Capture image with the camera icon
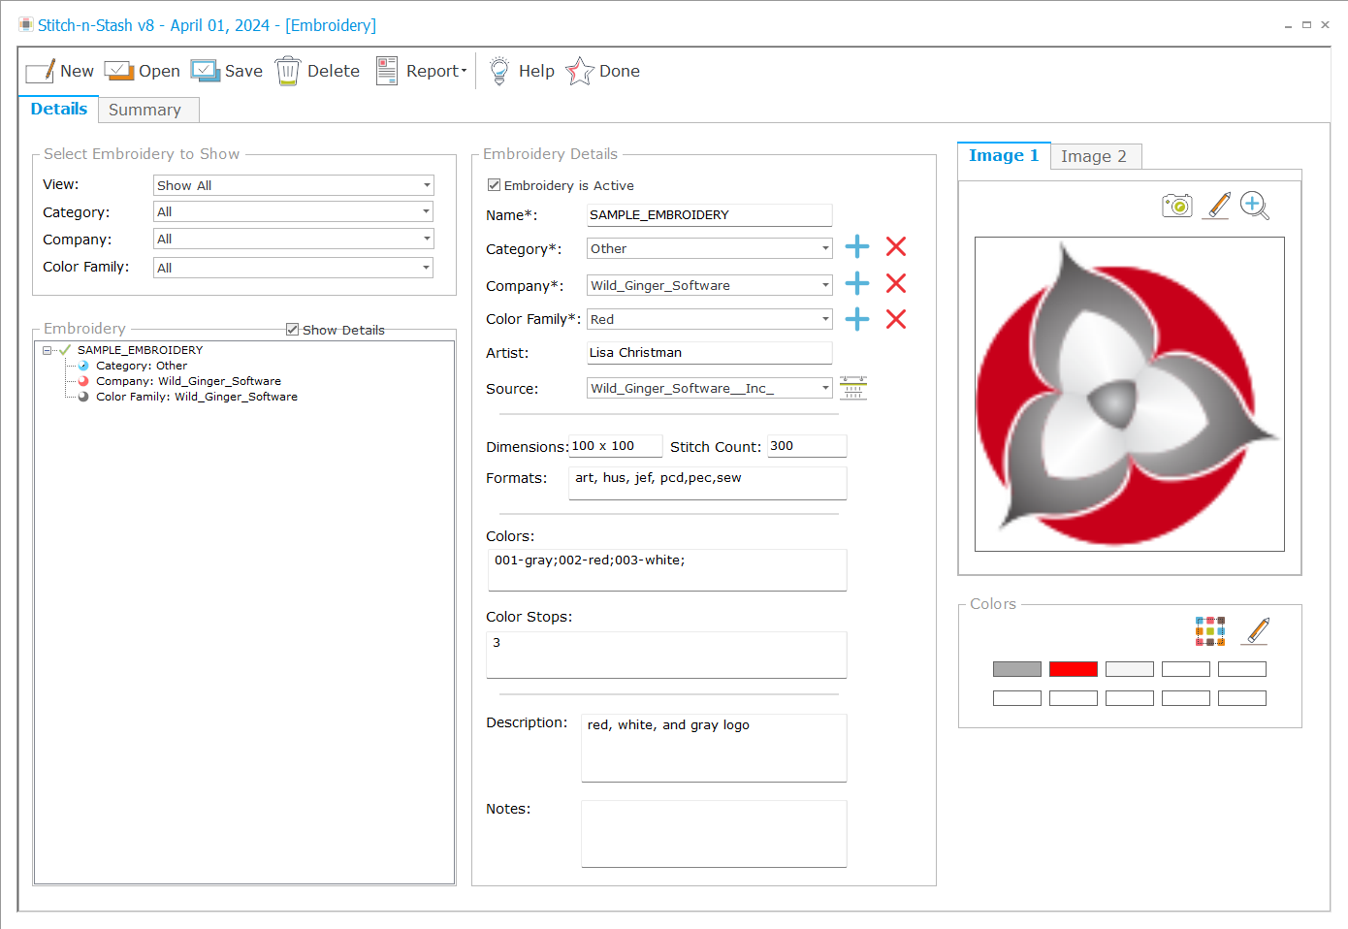This screenshot has height=929, width=1348. [x=1177, y=206]
